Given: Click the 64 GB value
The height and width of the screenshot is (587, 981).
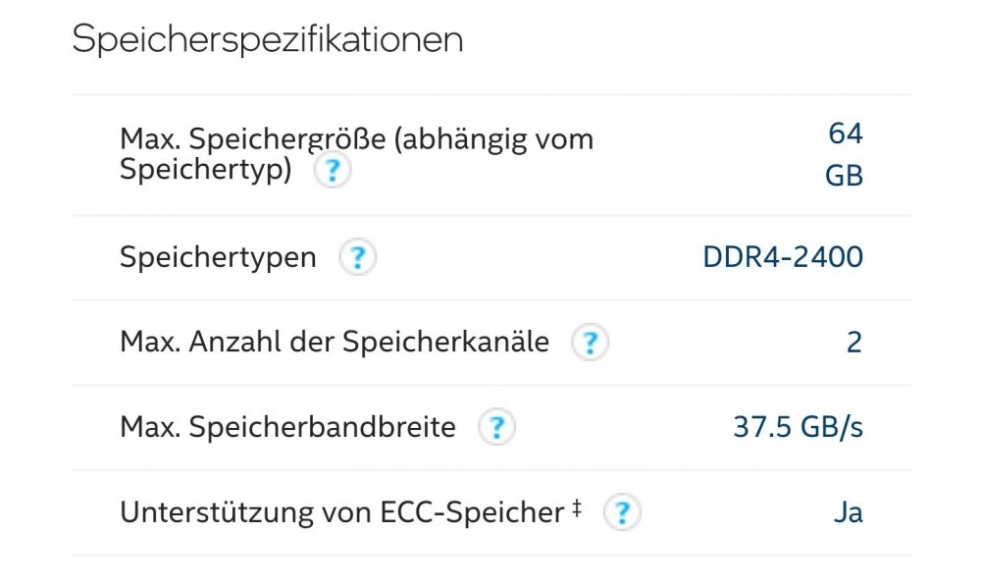Looking at the screenshot, I should pos(845,154).
